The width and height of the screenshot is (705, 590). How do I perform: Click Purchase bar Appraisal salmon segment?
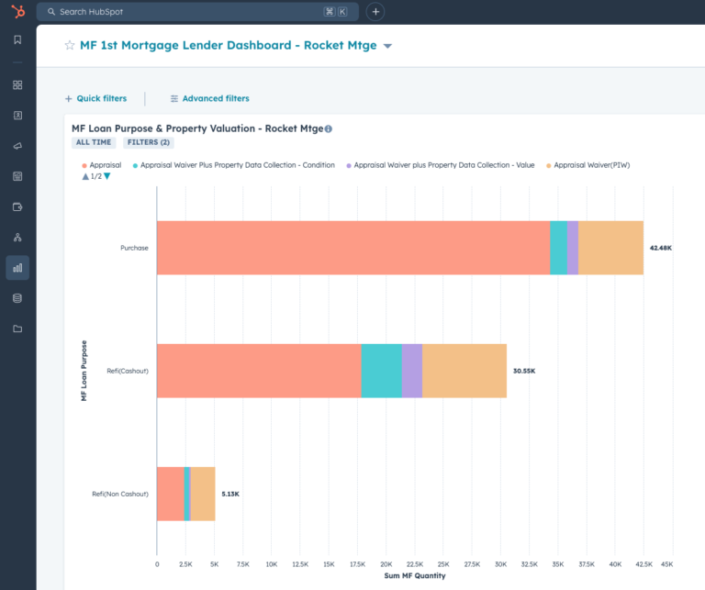click(x=353, y=248)
